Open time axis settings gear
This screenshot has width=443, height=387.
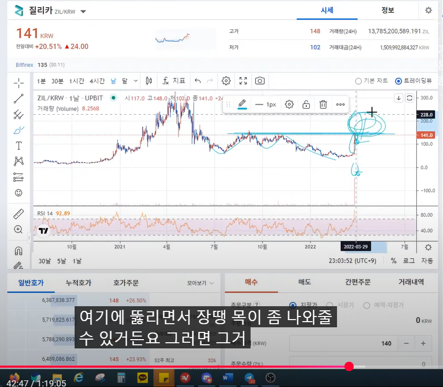[x=428, y=248]
